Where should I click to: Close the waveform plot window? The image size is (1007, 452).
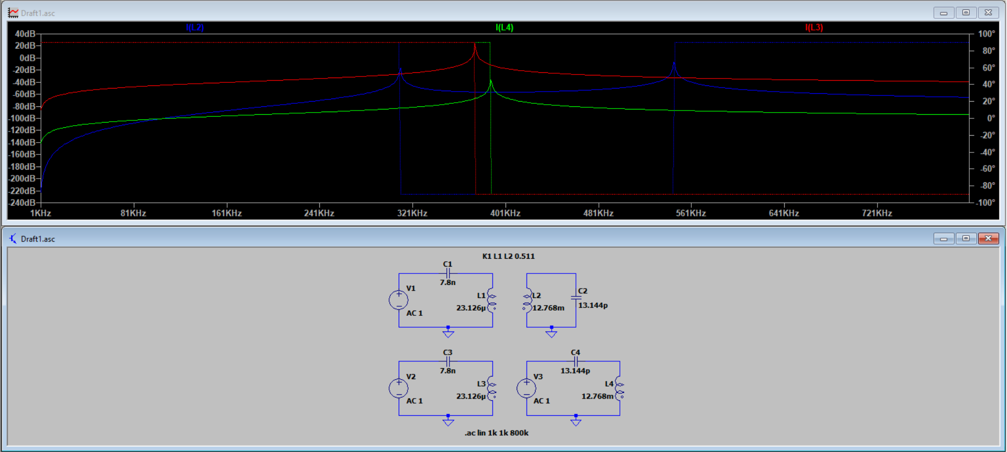[988, 13]
